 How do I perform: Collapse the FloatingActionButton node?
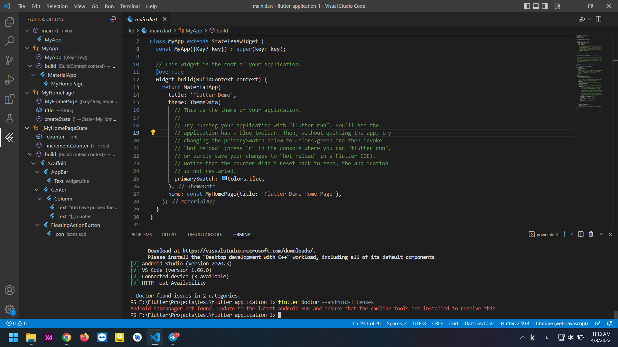(37, 225)
